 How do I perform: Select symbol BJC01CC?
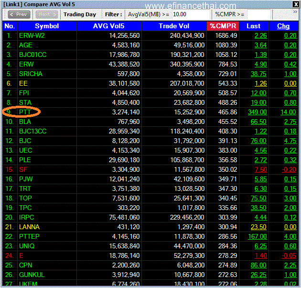[33, 55]
